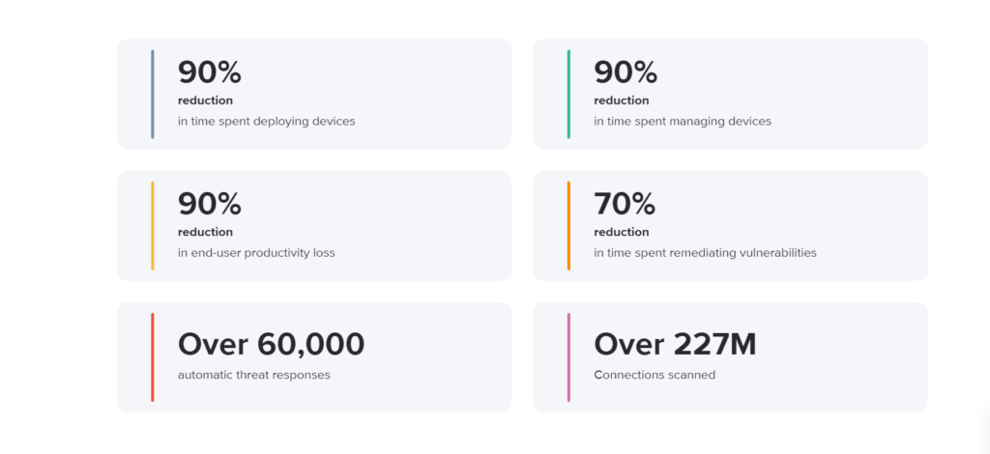Select the 90% figure above end-user productivity loss
The image size is (990, 454).
click(210, 204)
